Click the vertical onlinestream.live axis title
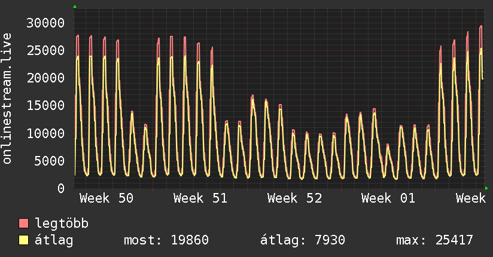 pos(7,99)
